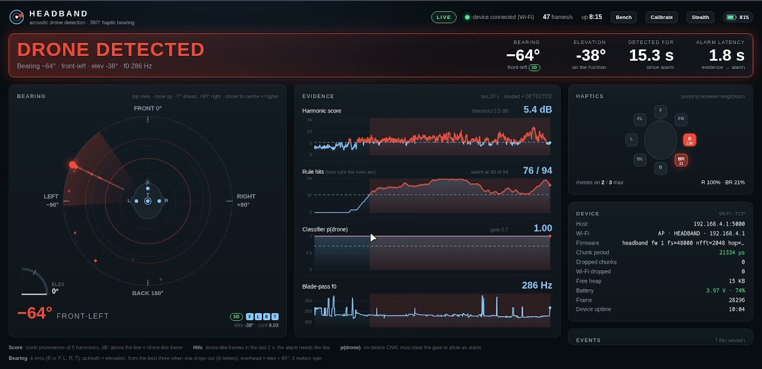Click the Harmonic score chart
The width and height of the screenshot is (762, 369).
432,136
